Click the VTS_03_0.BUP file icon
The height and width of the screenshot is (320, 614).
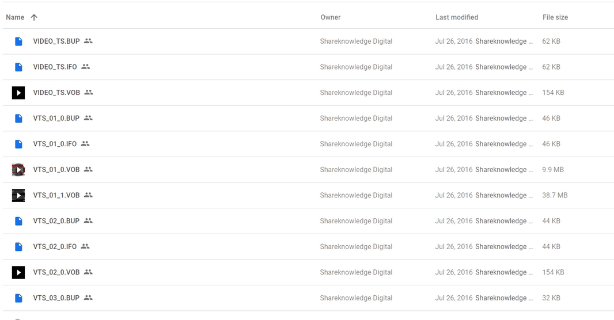18,298
